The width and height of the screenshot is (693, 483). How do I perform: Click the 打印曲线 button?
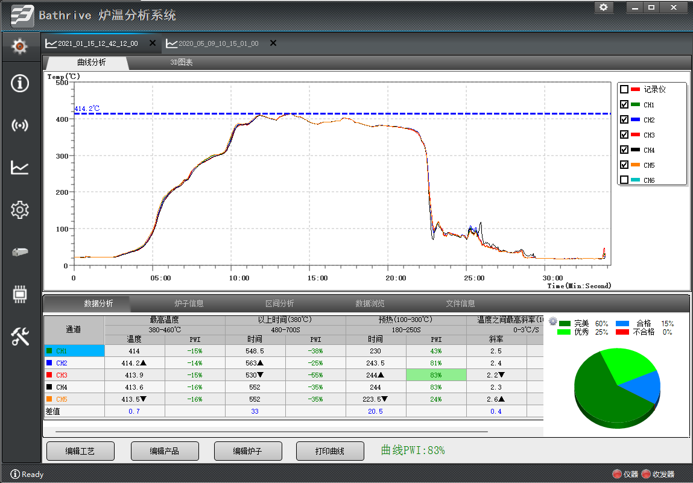(330, 451)
